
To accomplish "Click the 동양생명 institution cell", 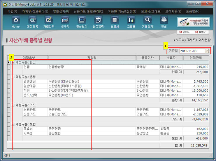I will (x=147, y=133).
